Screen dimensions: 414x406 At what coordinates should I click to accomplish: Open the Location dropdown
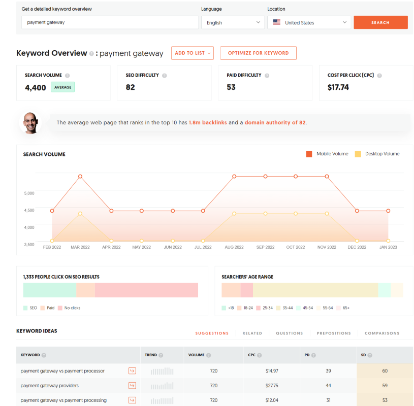[x=309, y=22]
